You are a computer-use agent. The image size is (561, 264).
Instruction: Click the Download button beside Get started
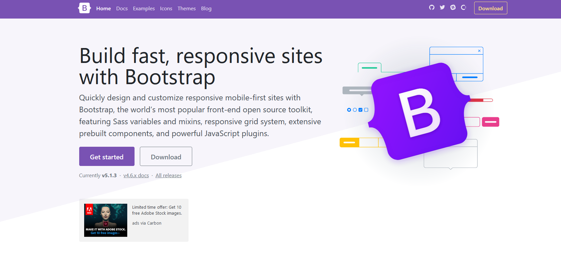point(166,156)
